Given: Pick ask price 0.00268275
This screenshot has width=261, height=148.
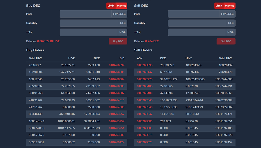Looking at the screenshot, I should [144, 79].
